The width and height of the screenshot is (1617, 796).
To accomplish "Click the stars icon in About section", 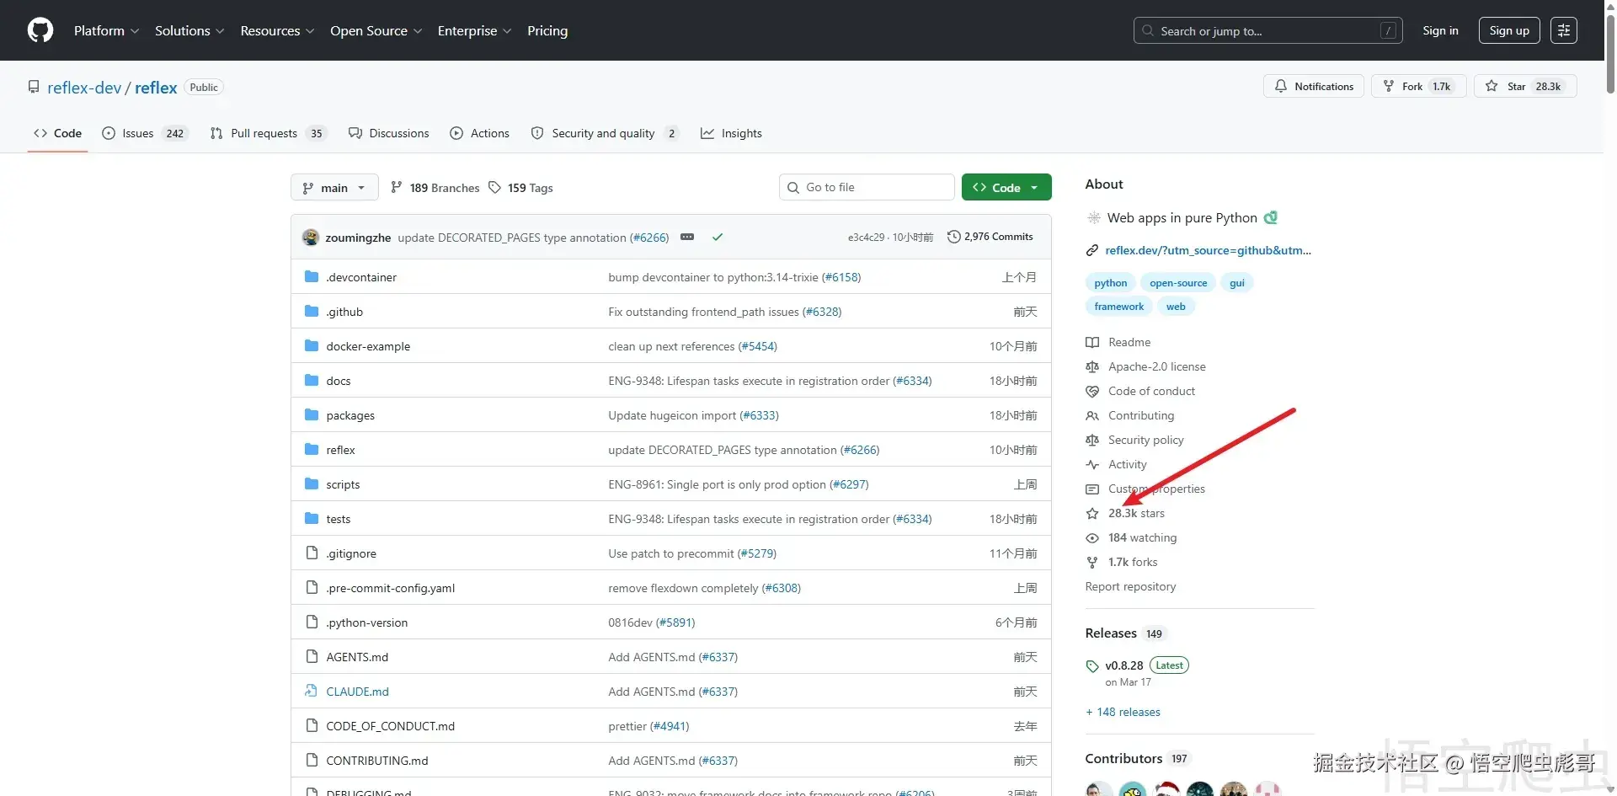I will point(1092,513).
